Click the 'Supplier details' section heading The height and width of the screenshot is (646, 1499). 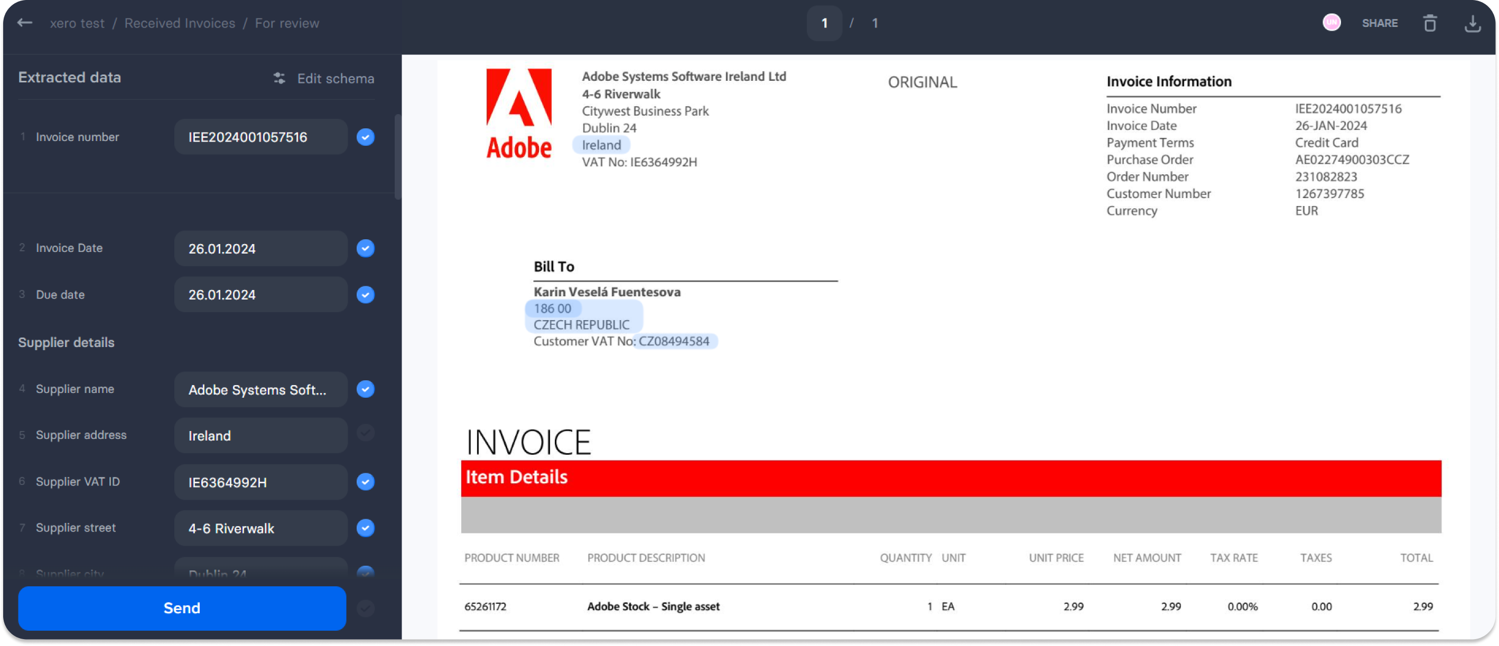pos(67,342)
